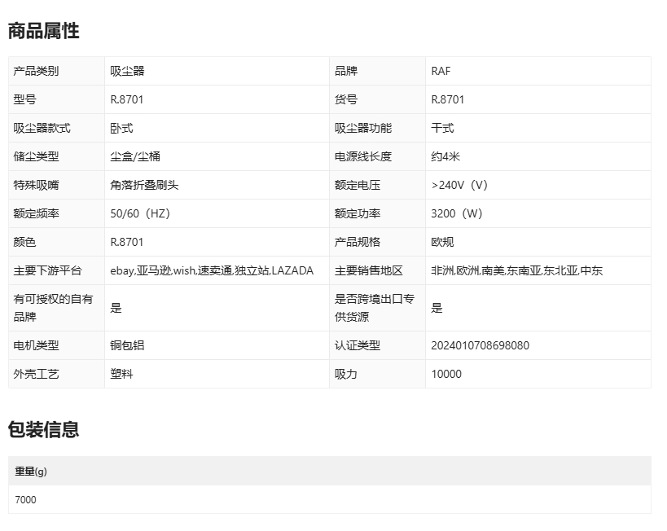The height and width of the screenshot is (531, 667).
Task: Click the 欧规 product specification value
Action: 442,242
